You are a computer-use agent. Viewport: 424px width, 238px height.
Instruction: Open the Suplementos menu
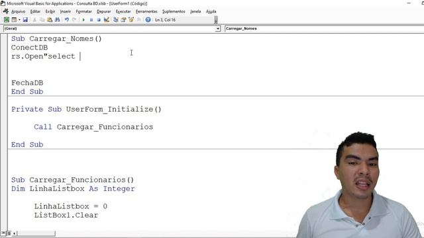[174, 11]
